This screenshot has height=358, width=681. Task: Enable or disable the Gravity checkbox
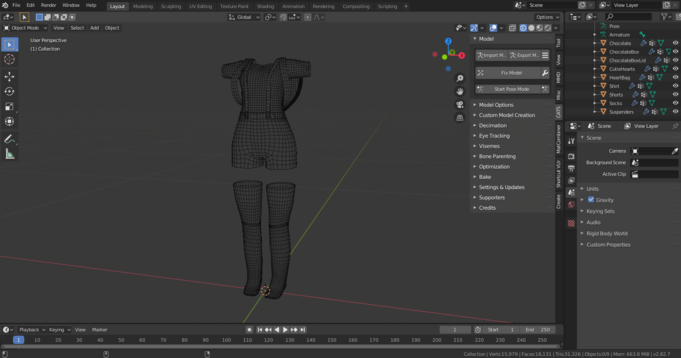(591, 200)
